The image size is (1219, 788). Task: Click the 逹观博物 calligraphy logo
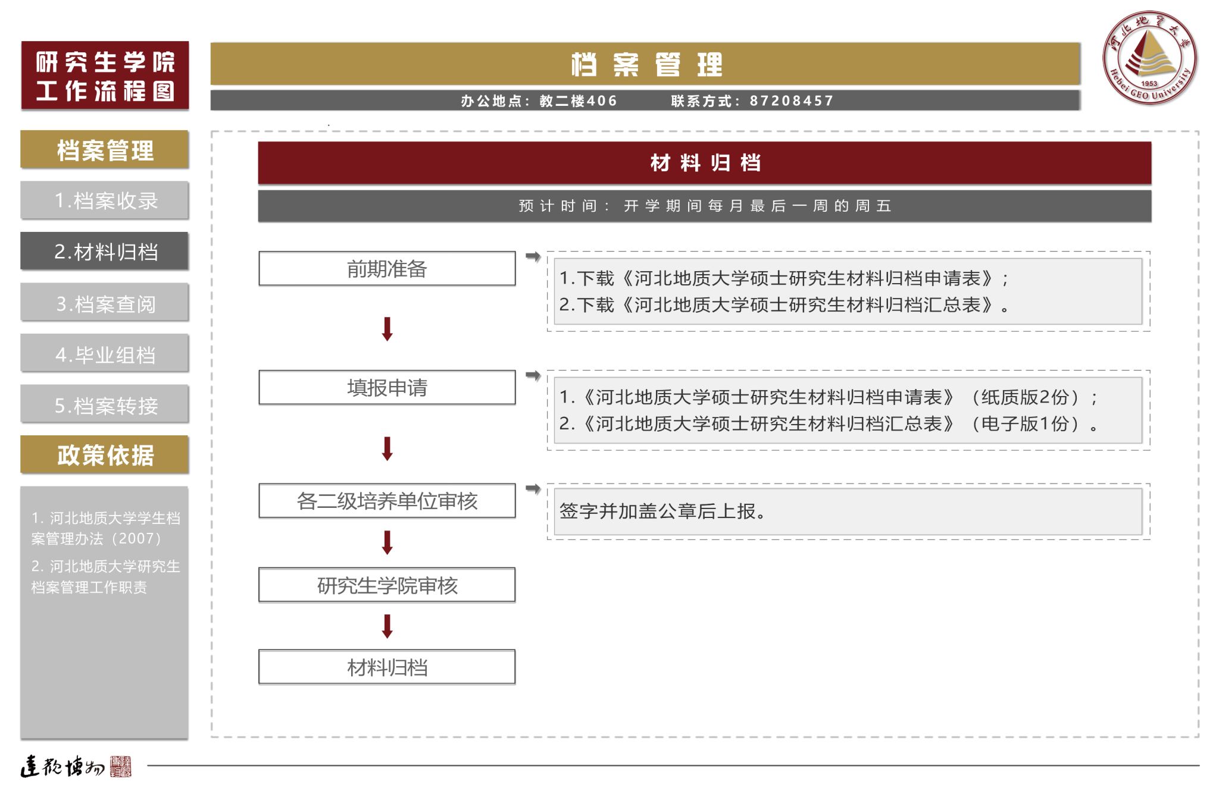(62, 767)
